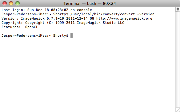
Task: Close the Terminal window with red button
Action: coord(5,3)
